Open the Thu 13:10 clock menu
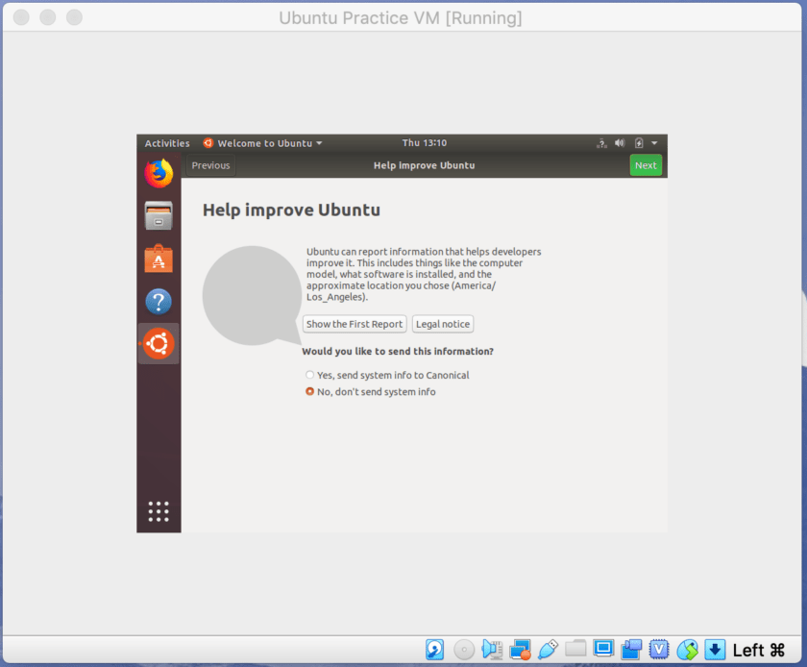 coord(424,142)
